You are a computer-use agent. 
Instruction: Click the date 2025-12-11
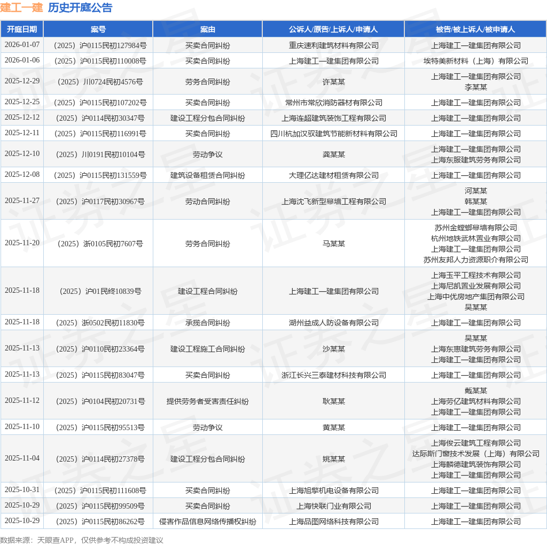point(22,133)
